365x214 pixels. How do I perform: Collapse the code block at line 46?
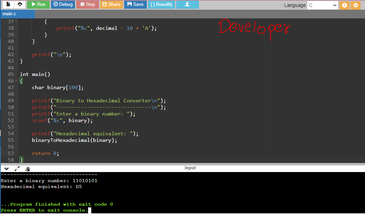click(x=15, y=80)
